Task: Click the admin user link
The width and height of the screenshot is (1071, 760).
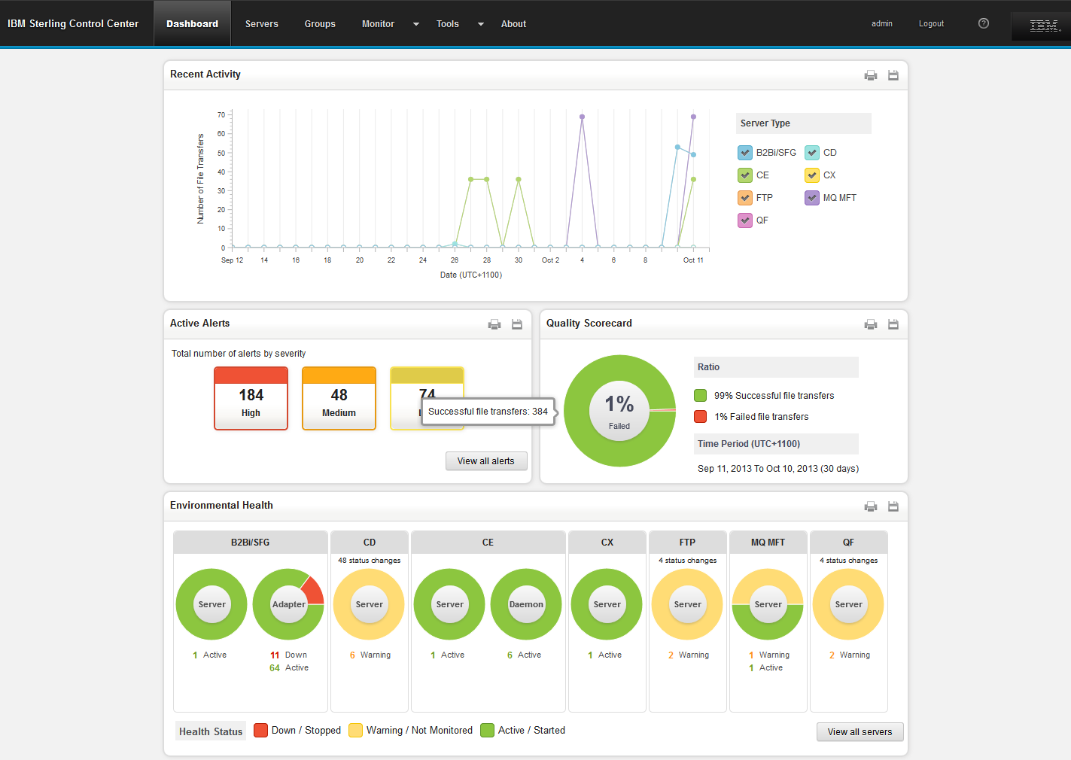Action: (882, 23)
